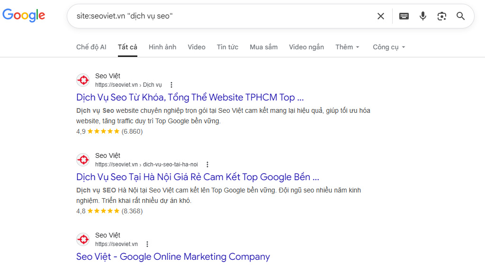The height and width of the screenshot is (265, 485).
Task: Open more options for Dịch vụ result
Action: click(171, 85)
